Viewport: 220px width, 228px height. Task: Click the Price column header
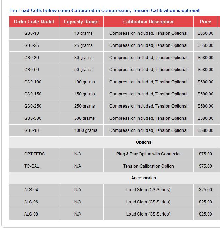(205, 22)
